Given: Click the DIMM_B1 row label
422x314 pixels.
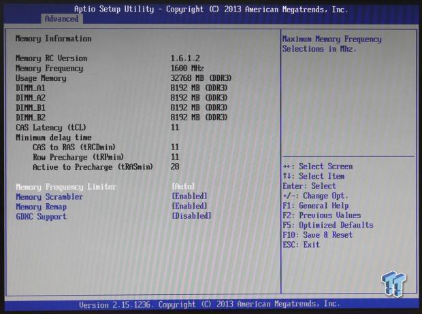Looking at the screenshot, I should pyautogui.click(x=31, y=108).
